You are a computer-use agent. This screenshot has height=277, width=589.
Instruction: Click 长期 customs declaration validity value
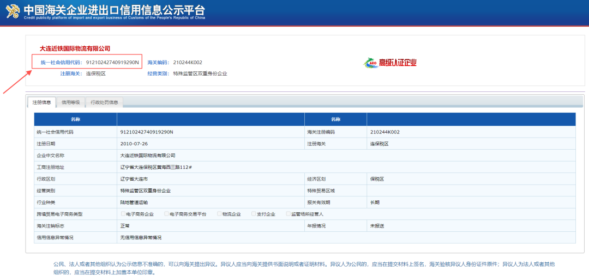(375, 202)
